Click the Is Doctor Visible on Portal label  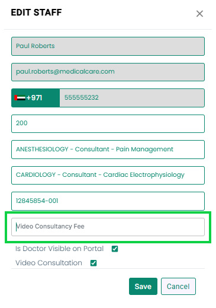pos(59,249)
